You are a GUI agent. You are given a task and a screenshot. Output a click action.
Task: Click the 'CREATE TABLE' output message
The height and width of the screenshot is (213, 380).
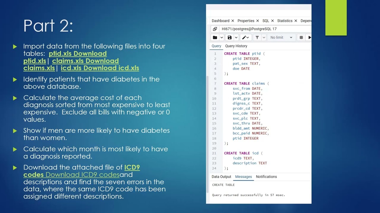click(x=223, y=185)
